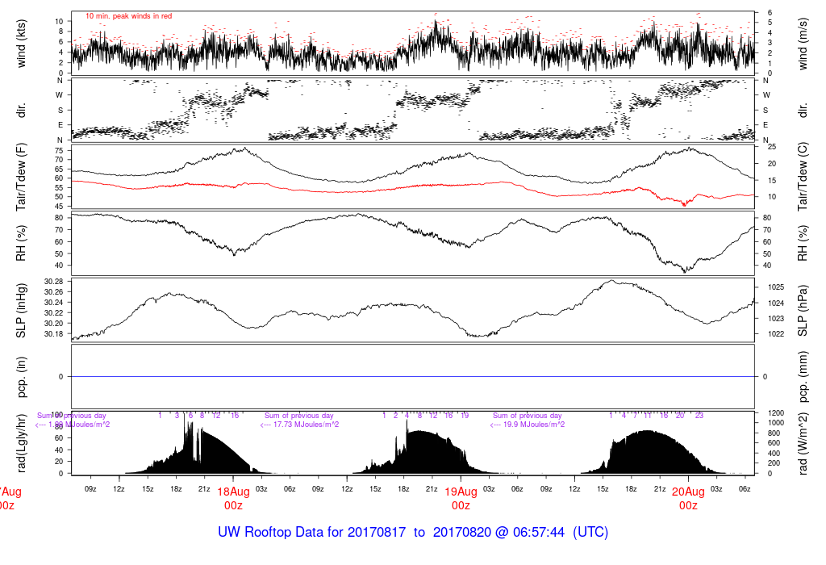The width and height of the screenshot is (826, 565).
Task: Click the 'Tair/Tdew (F)' axis label
Action: [20, 177]
